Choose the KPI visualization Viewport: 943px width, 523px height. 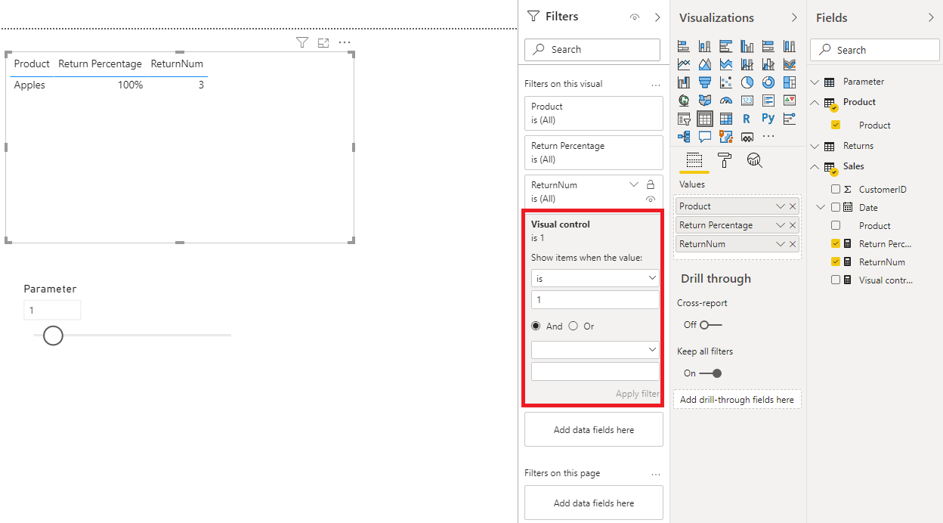click(x=790, y=101)
